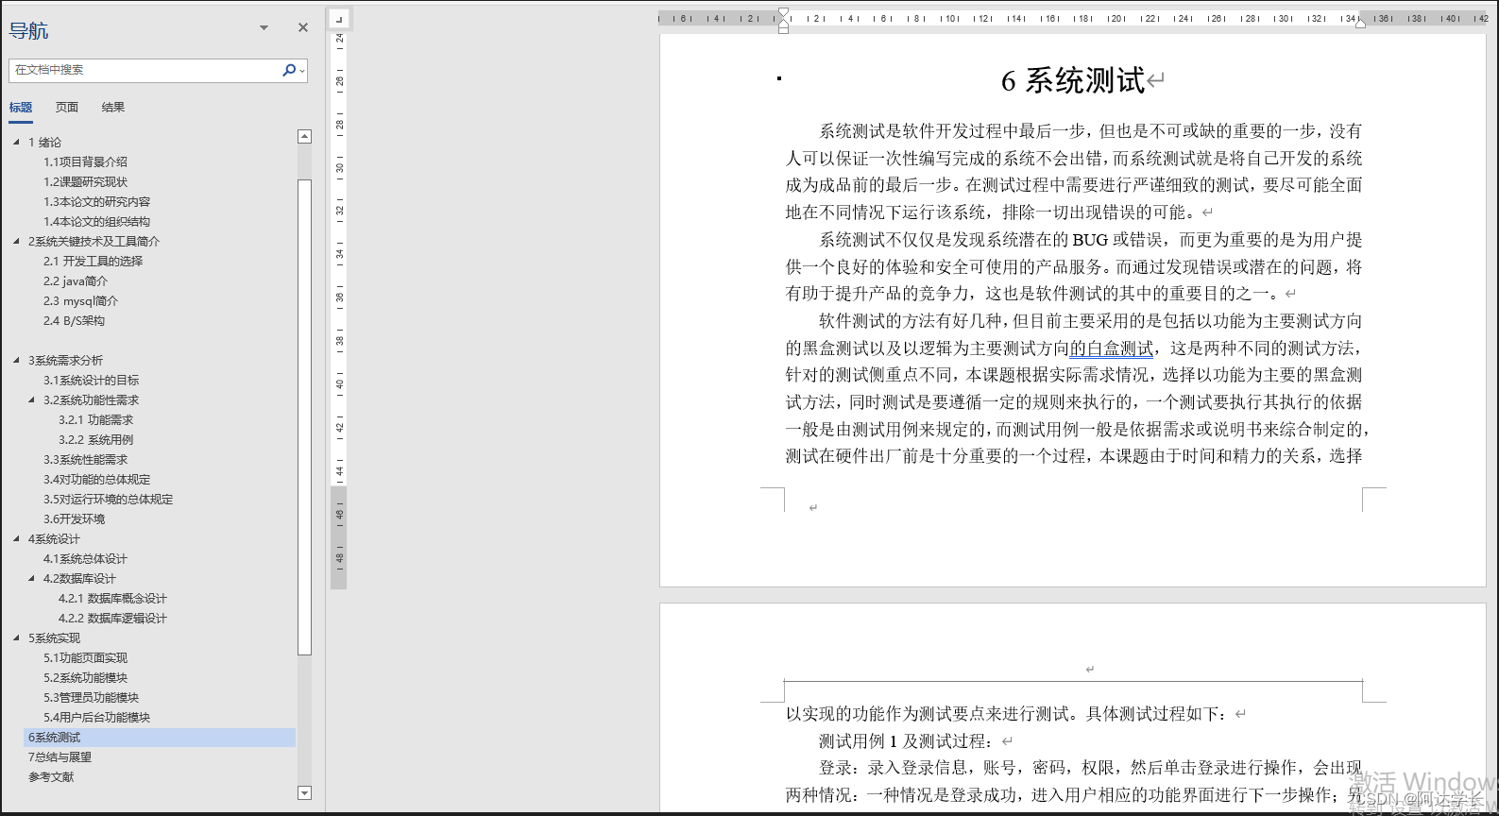The width and height of the screenshot is (1499, 816).
Task: Click the left indent marker on ruler
Action: 783,29
